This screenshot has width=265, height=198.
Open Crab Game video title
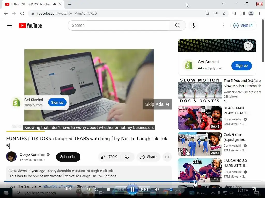(235, 137)
